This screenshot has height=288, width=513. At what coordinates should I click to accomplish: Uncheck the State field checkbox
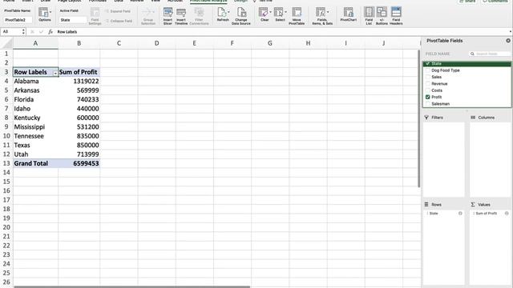[x=427, y=64]
